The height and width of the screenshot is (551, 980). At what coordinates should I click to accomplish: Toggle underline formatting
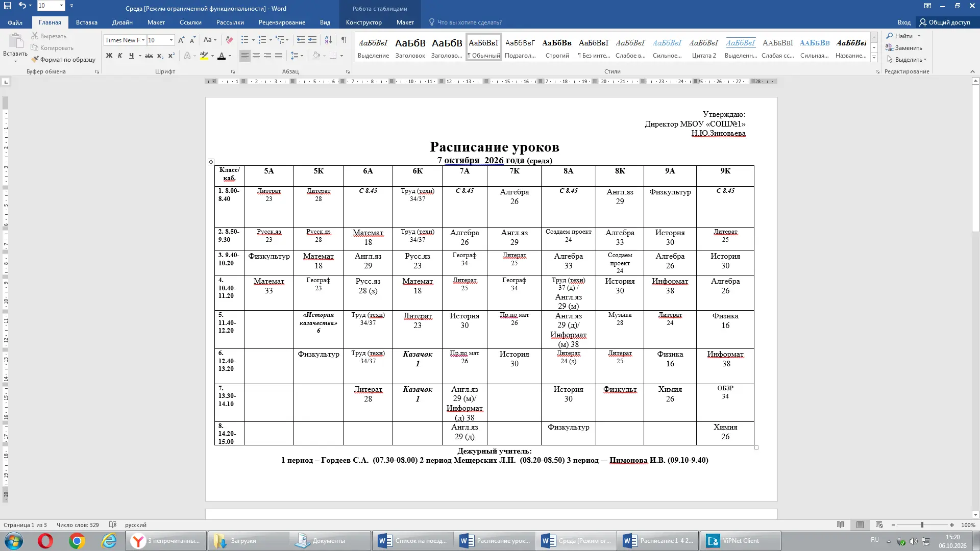pos(131,56)
